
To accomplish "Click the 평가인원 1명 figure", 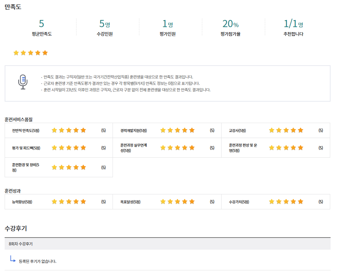I will point(168,28).
